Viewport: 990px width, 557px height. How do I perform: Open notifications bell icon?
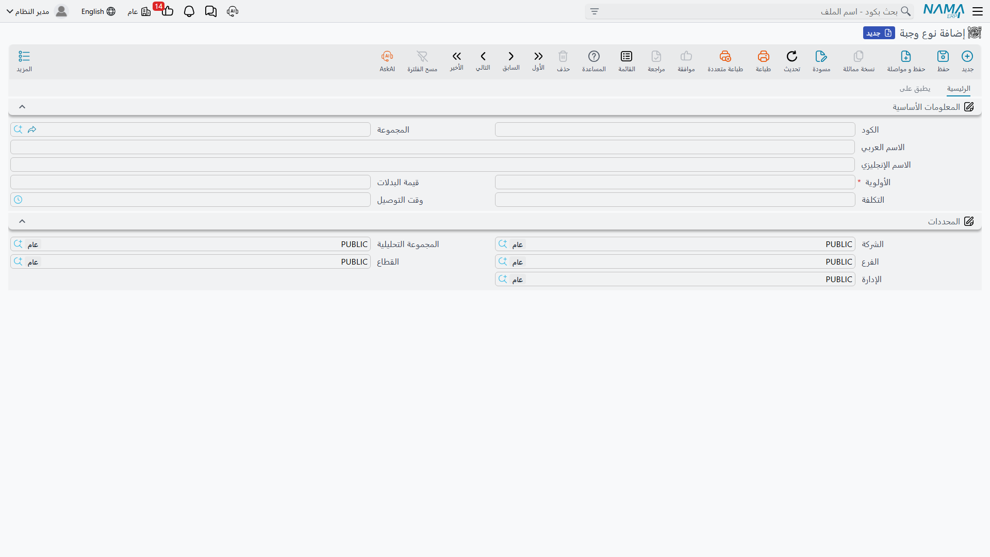(189, 11)
